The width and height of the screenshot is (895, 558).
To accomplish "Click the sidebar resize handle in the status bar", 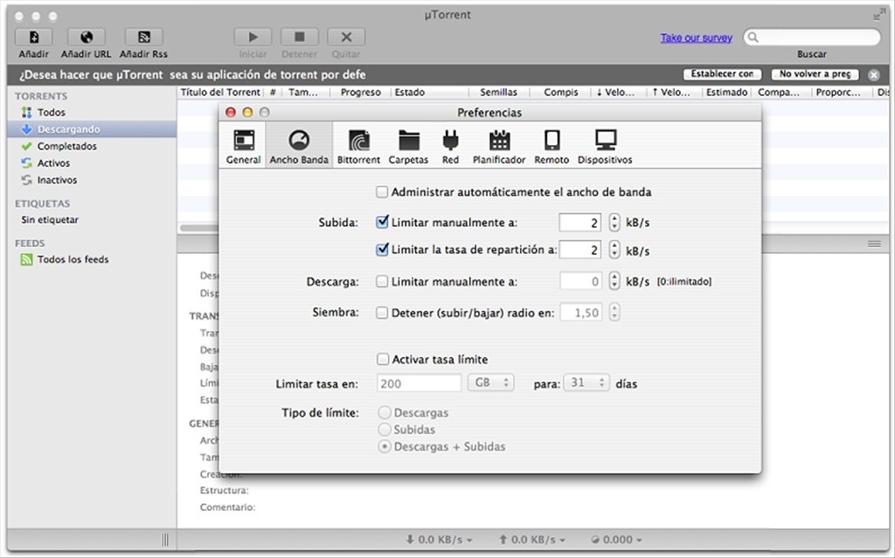I will (x=165, y=539).
